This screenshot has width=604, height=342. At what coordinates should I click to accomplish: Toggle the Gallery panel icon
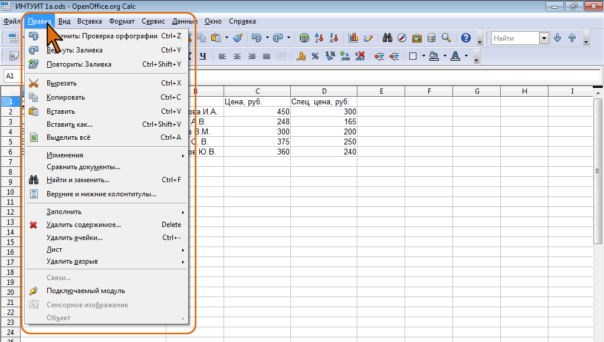coord(417,38)
